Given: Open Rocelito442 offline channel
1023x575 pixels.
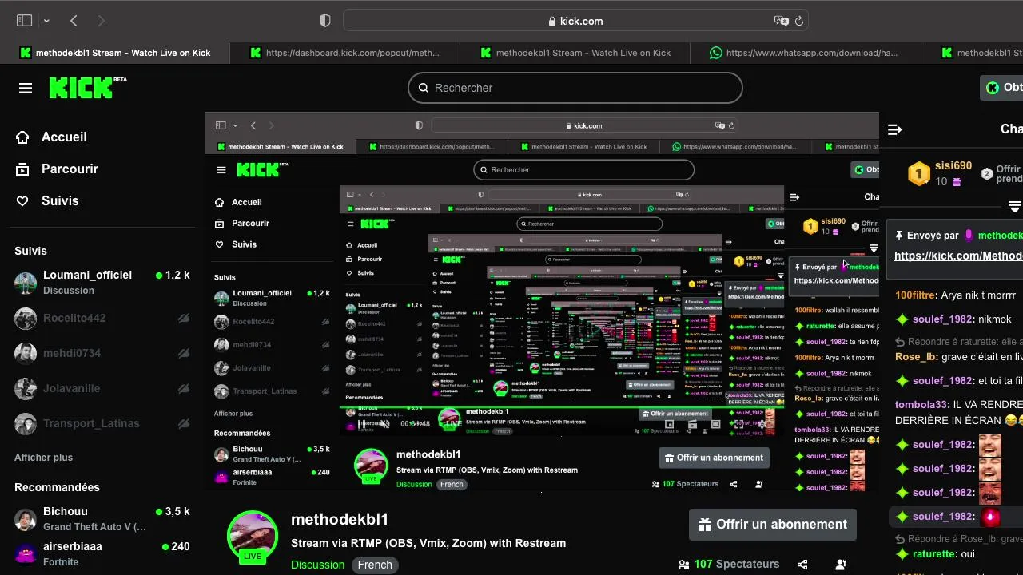Looking at the screenshot, I should 102,318.
